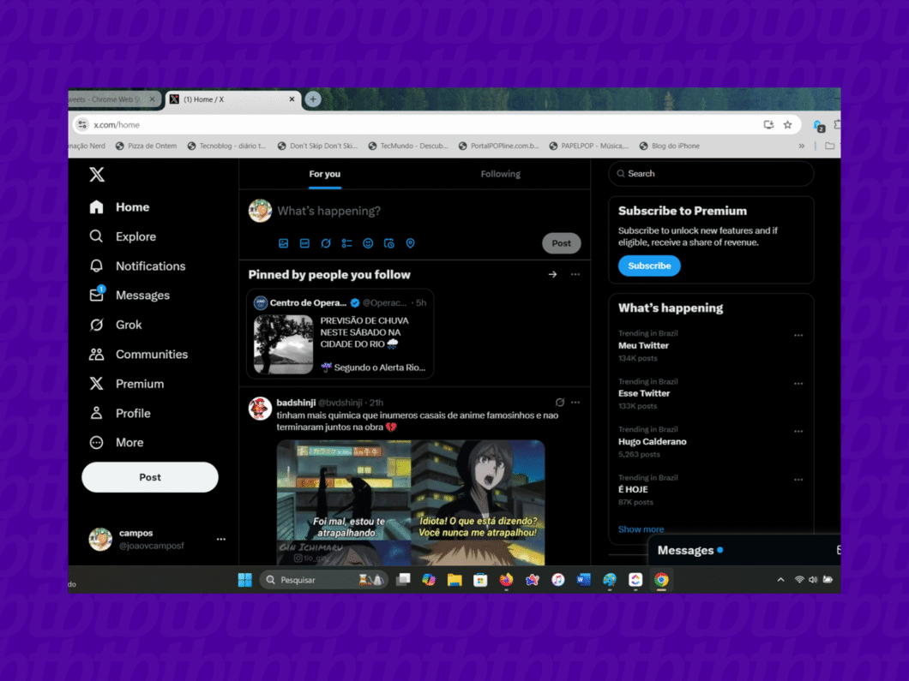Click the Subscribe to Premium button
The width and height of the screenshot is (909, 681).
[649, 266]
